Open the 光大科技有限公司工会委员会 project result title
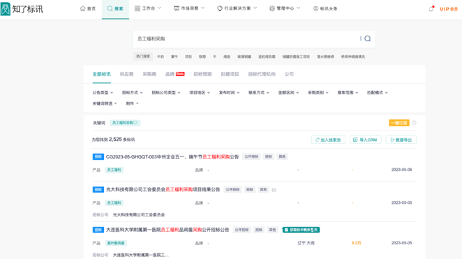Image resolution: width=462 pixels, height=259 pixels. tap(163, 189)
